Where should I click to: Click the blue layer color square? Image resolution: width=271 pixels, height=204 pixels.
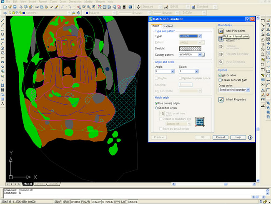[24, 13]
